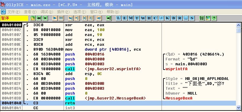
Task: Open the 文件(F) menu
Action: click(14, 12)
